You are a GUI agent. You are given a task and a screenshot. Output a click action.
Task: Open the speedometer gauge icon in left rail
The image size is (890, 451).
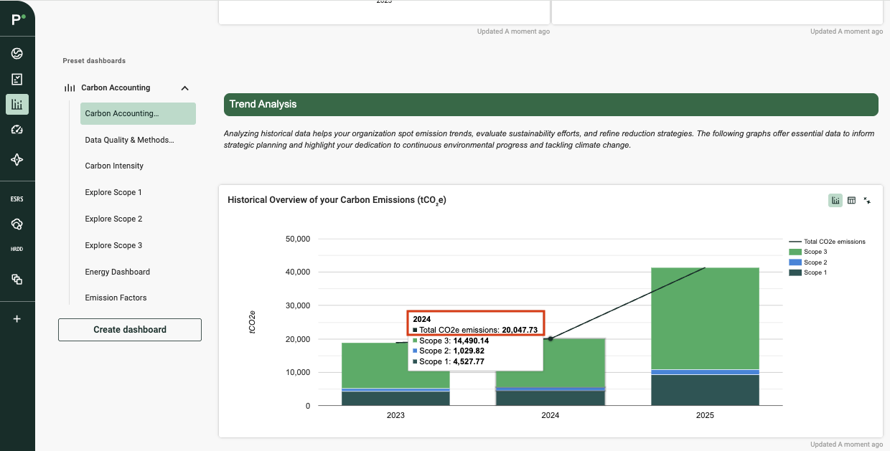coord(17,130)
